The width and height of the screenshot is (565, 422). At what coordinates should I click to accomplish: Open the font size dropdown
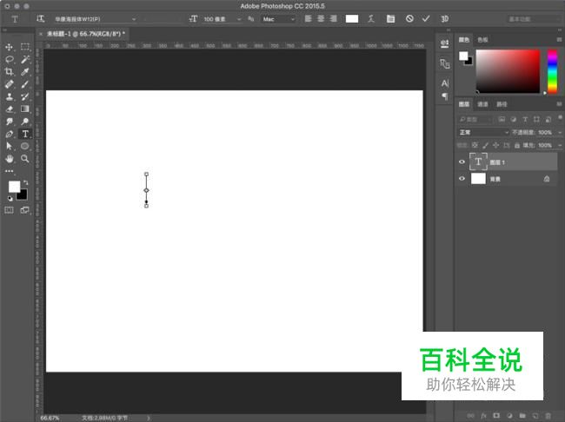[x=223, y=18]
